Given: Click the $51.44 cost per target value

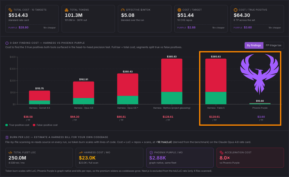Looking at the screenshot, I should (185, 15).
